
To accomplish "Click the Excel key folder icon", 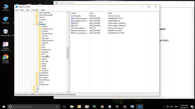I will (x=37, y=22).
